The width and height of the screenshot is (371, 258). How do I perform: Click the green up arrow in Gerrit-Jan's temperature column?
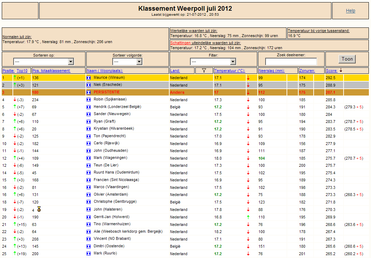pos(248,217)
